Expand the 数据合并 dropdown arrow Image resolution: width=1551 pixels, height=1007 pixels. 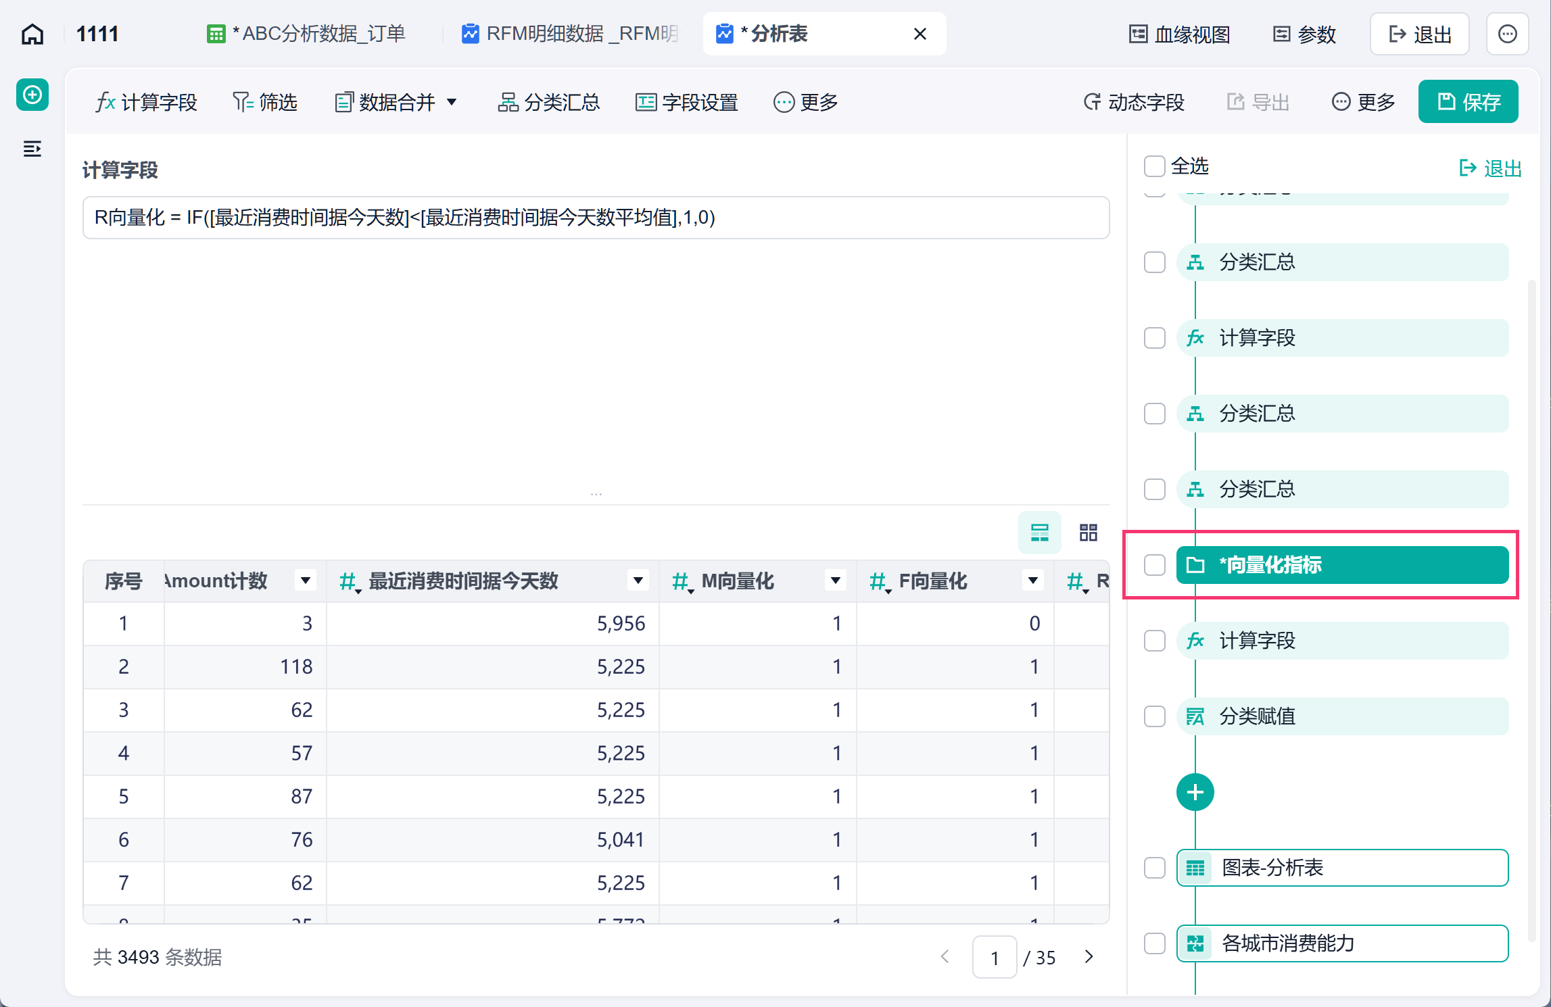452,103
